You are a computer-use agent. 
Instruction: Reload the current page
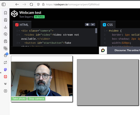coord(31,4)
